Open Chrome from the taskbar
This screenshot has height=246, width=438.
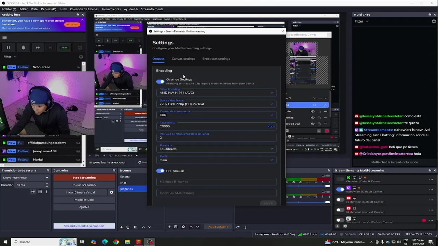116,242
